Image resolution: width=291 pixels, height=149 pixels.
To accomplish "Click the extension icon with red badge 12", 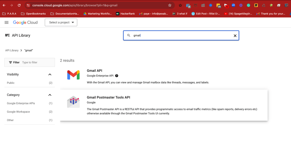I will [x=226, y=6].
